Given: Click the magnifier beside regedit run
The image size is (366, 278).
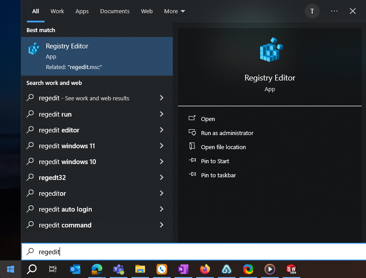Looking at the screenshot, I should [30, 114].
